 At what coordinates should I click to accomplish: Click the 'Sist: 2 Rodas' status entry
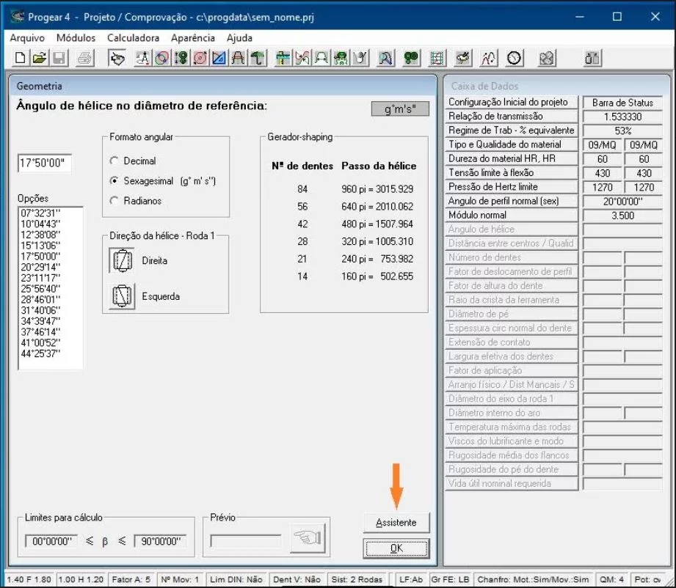coord(357,579)
